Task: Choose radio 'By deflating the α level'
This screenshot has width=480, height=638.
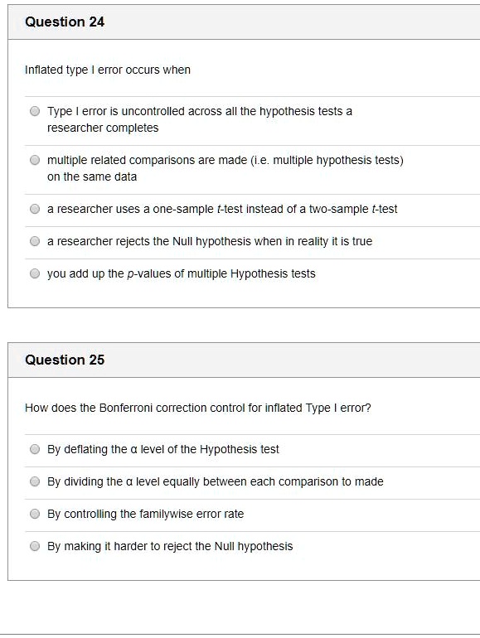Action: click(x=35, y=449)
